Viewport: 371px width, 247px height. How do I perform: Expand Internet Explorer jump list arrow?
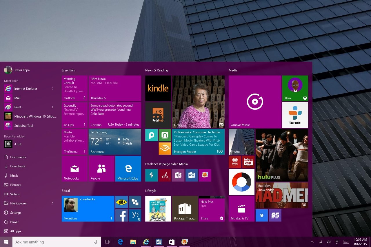coord(53,89)
